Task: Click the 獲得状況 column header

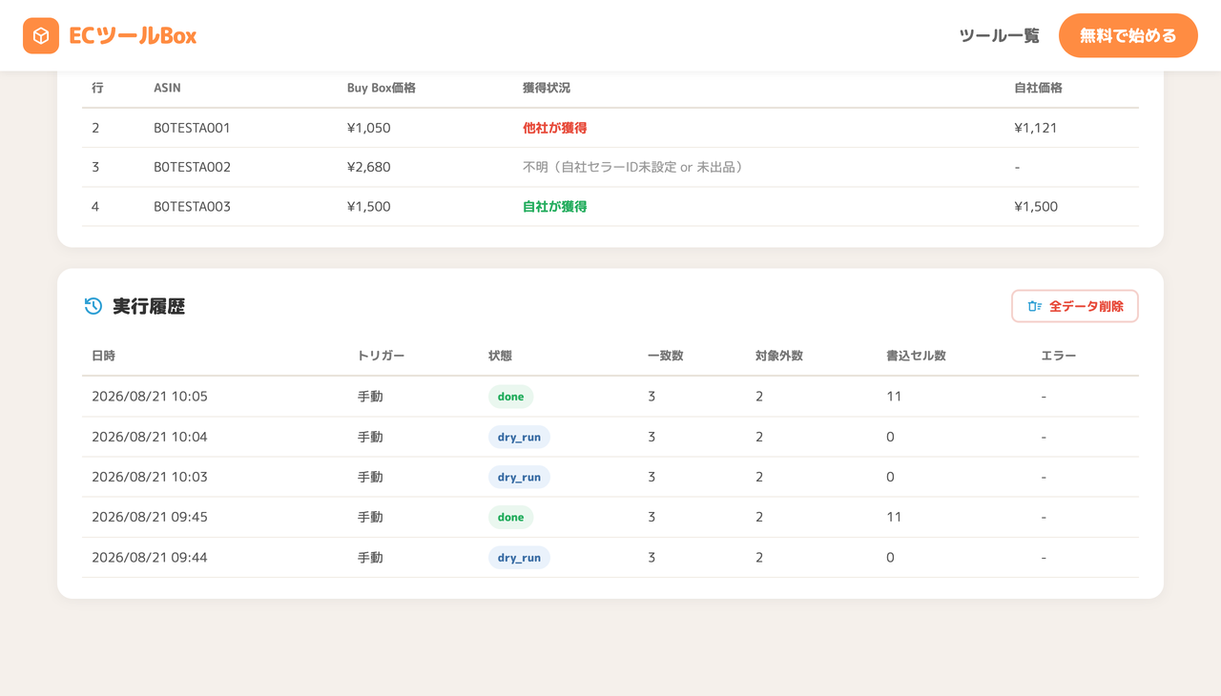Action: [547, 88]
